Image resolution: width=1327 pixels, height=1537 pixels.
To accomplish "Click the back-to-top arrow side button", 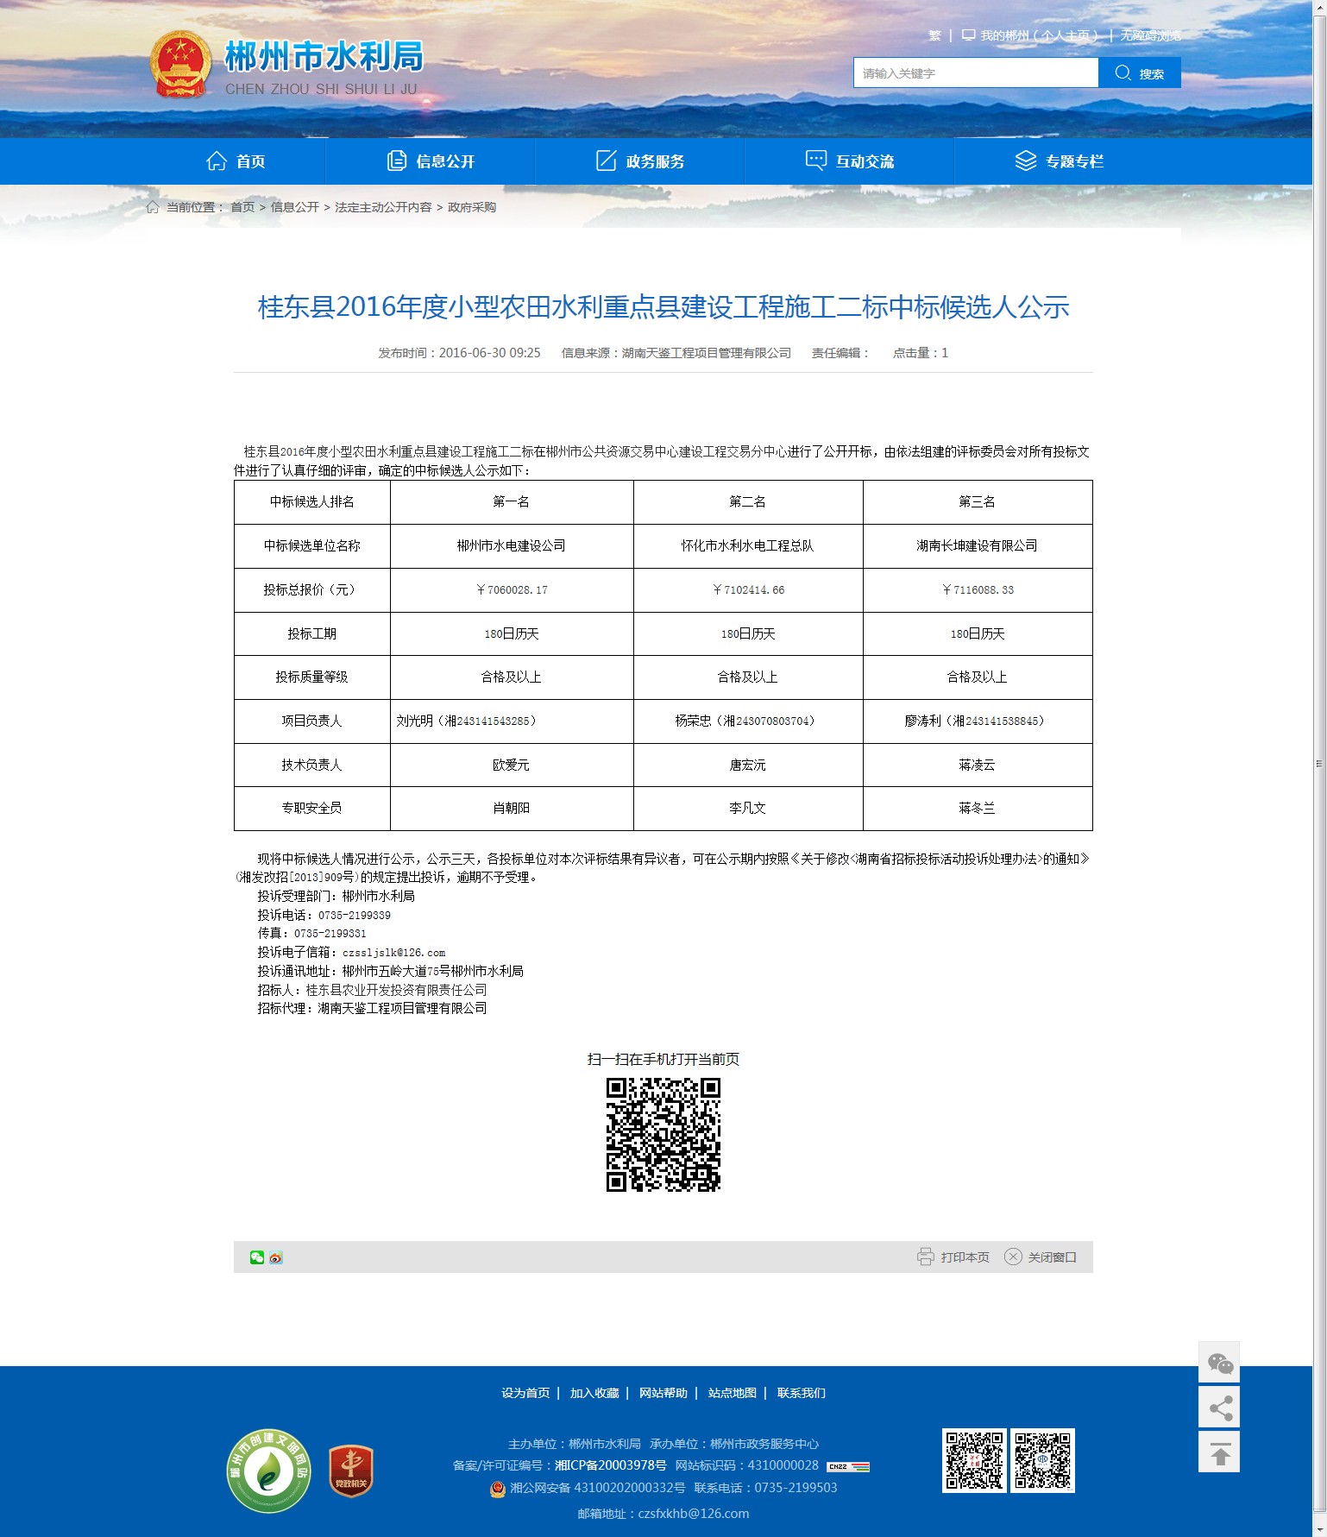I will (1219, 1452).
